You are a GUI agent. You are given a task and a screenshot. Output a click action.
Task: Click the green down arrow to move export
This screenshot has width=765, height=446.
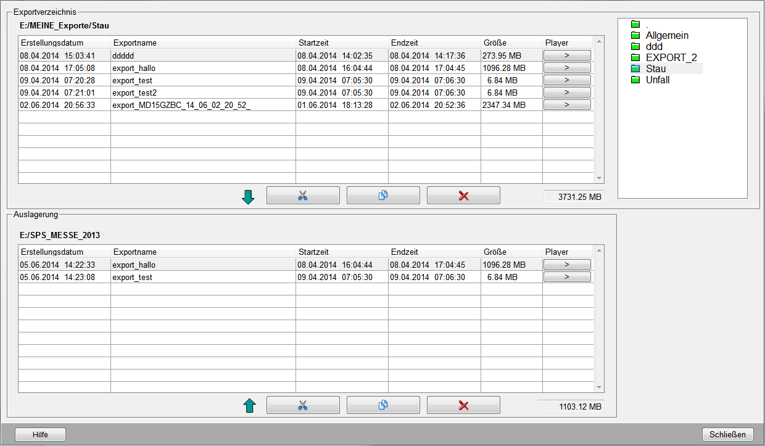click(249, 197)
